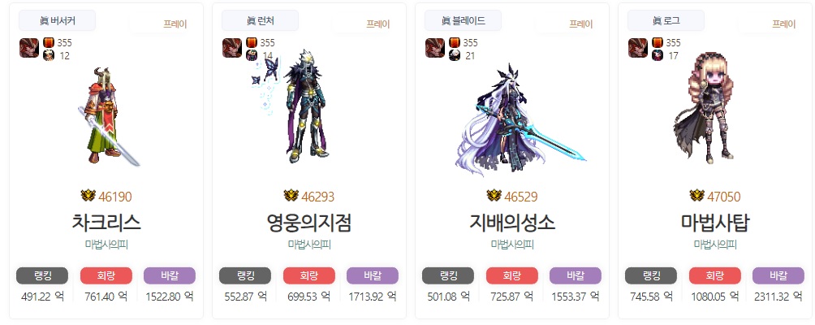The width and height of the screenshot is (815, 325).
Task: Click the small avatar icon next to 21
Action: (x=455, y=55)
